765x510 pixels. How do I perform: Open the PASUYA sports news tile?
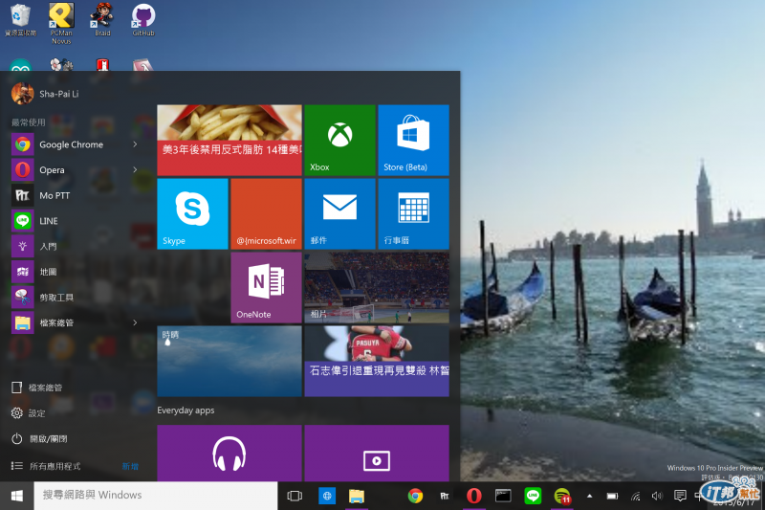point(377,361)
